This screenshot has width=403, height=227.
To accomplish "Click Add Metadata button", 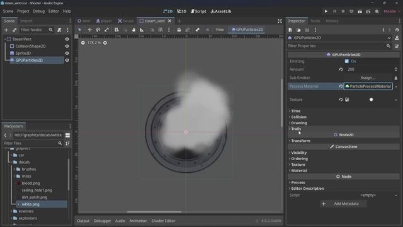I will pos(343,204).
